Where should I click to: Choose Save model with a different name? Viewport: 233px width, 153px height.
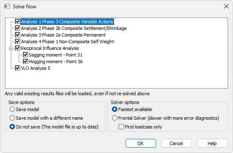12,118
